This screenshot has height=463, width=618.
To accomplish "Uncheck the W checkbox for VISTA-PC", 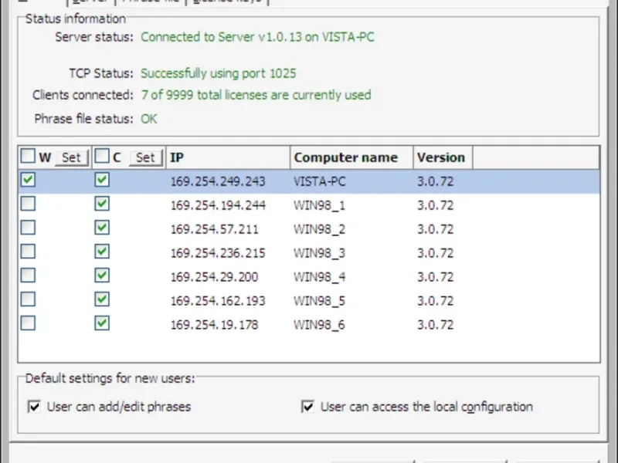I will (28, 181).
